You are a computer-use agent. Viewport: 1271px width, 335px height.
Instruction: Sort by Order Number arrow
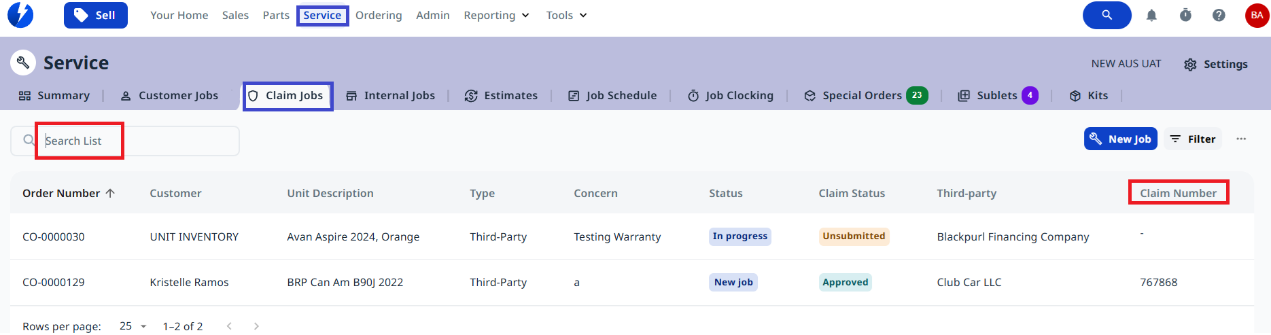pyautogui.click(x=110, y=193)
